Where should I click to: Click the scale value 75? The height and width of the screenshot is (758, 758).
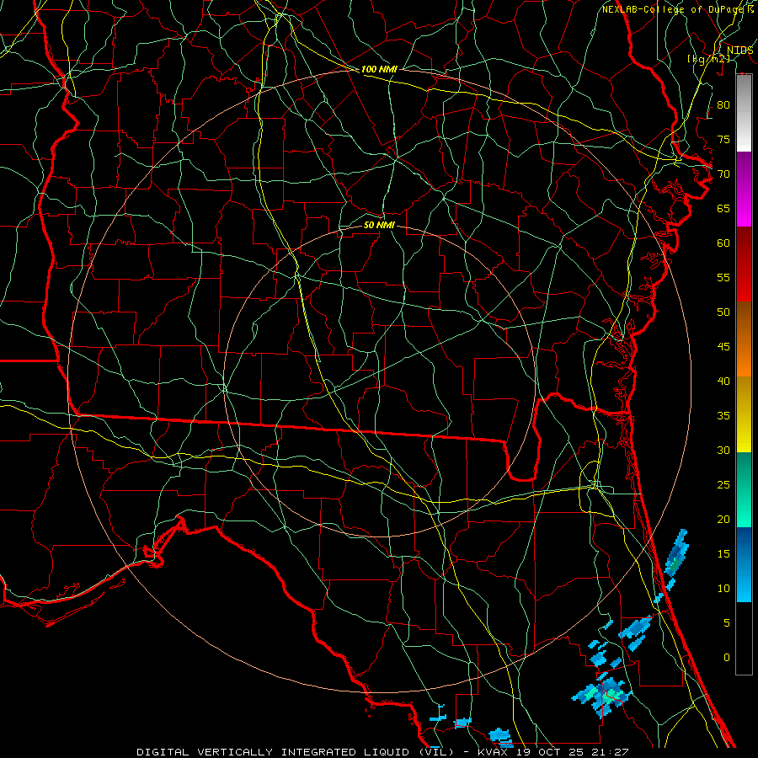723,139
